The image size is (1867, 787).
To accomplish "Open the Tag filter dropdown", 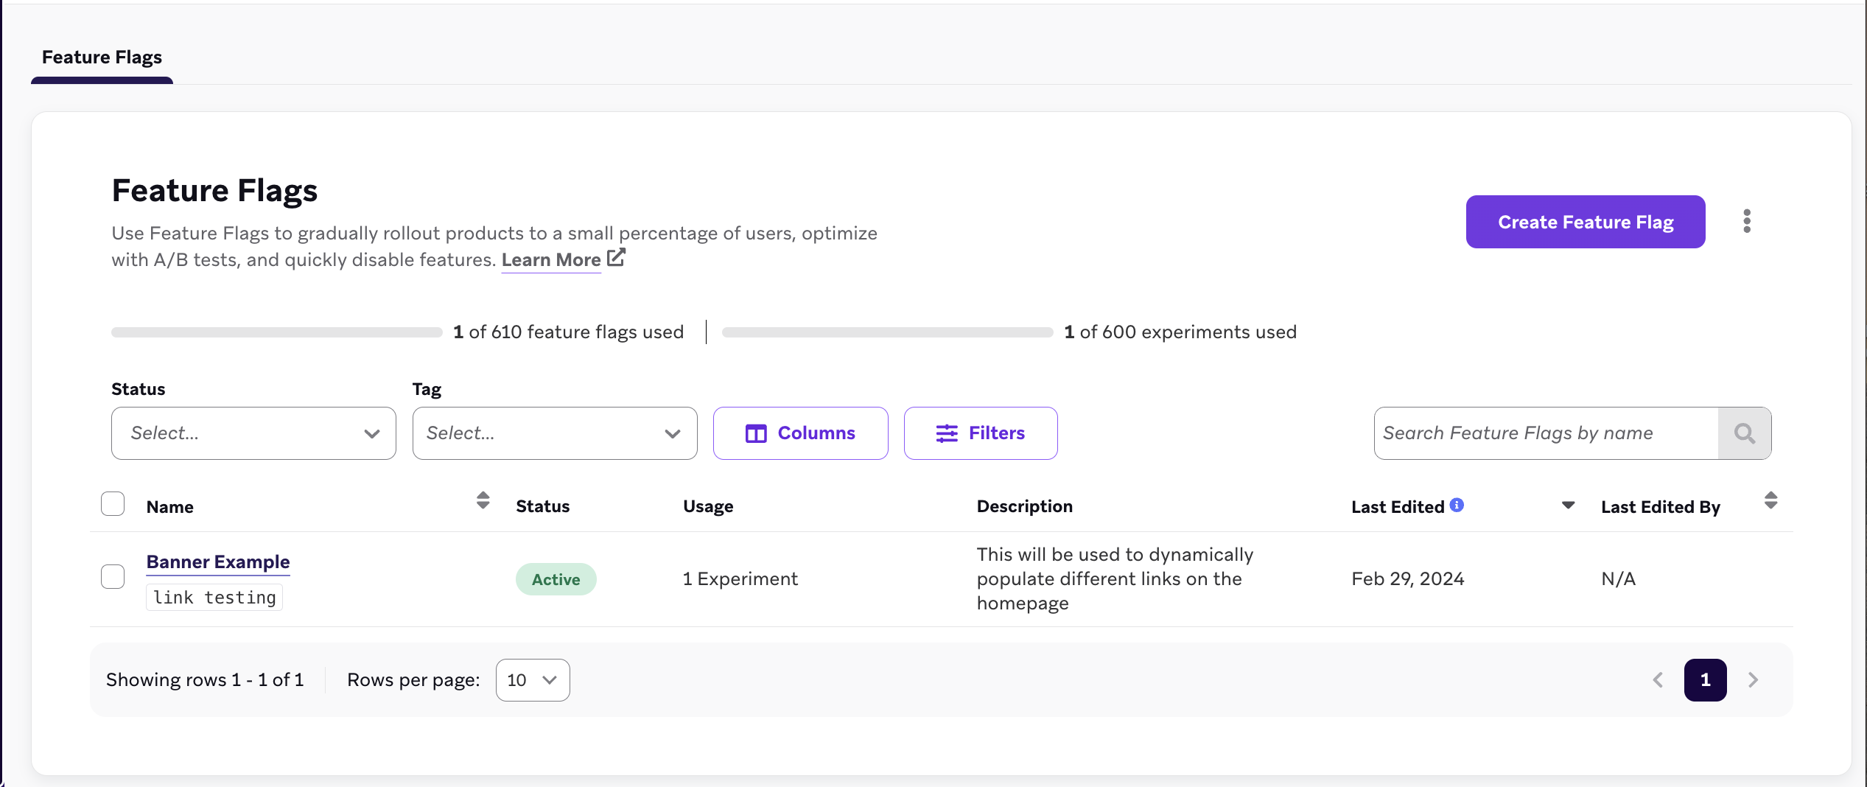I will coord(554,433).
